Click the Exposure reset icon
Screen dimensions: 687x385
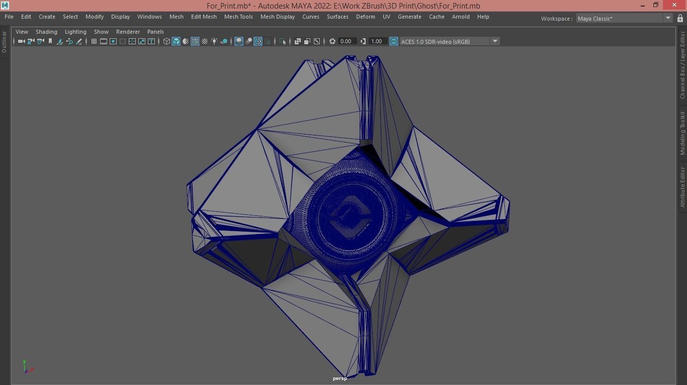[332, 41]
